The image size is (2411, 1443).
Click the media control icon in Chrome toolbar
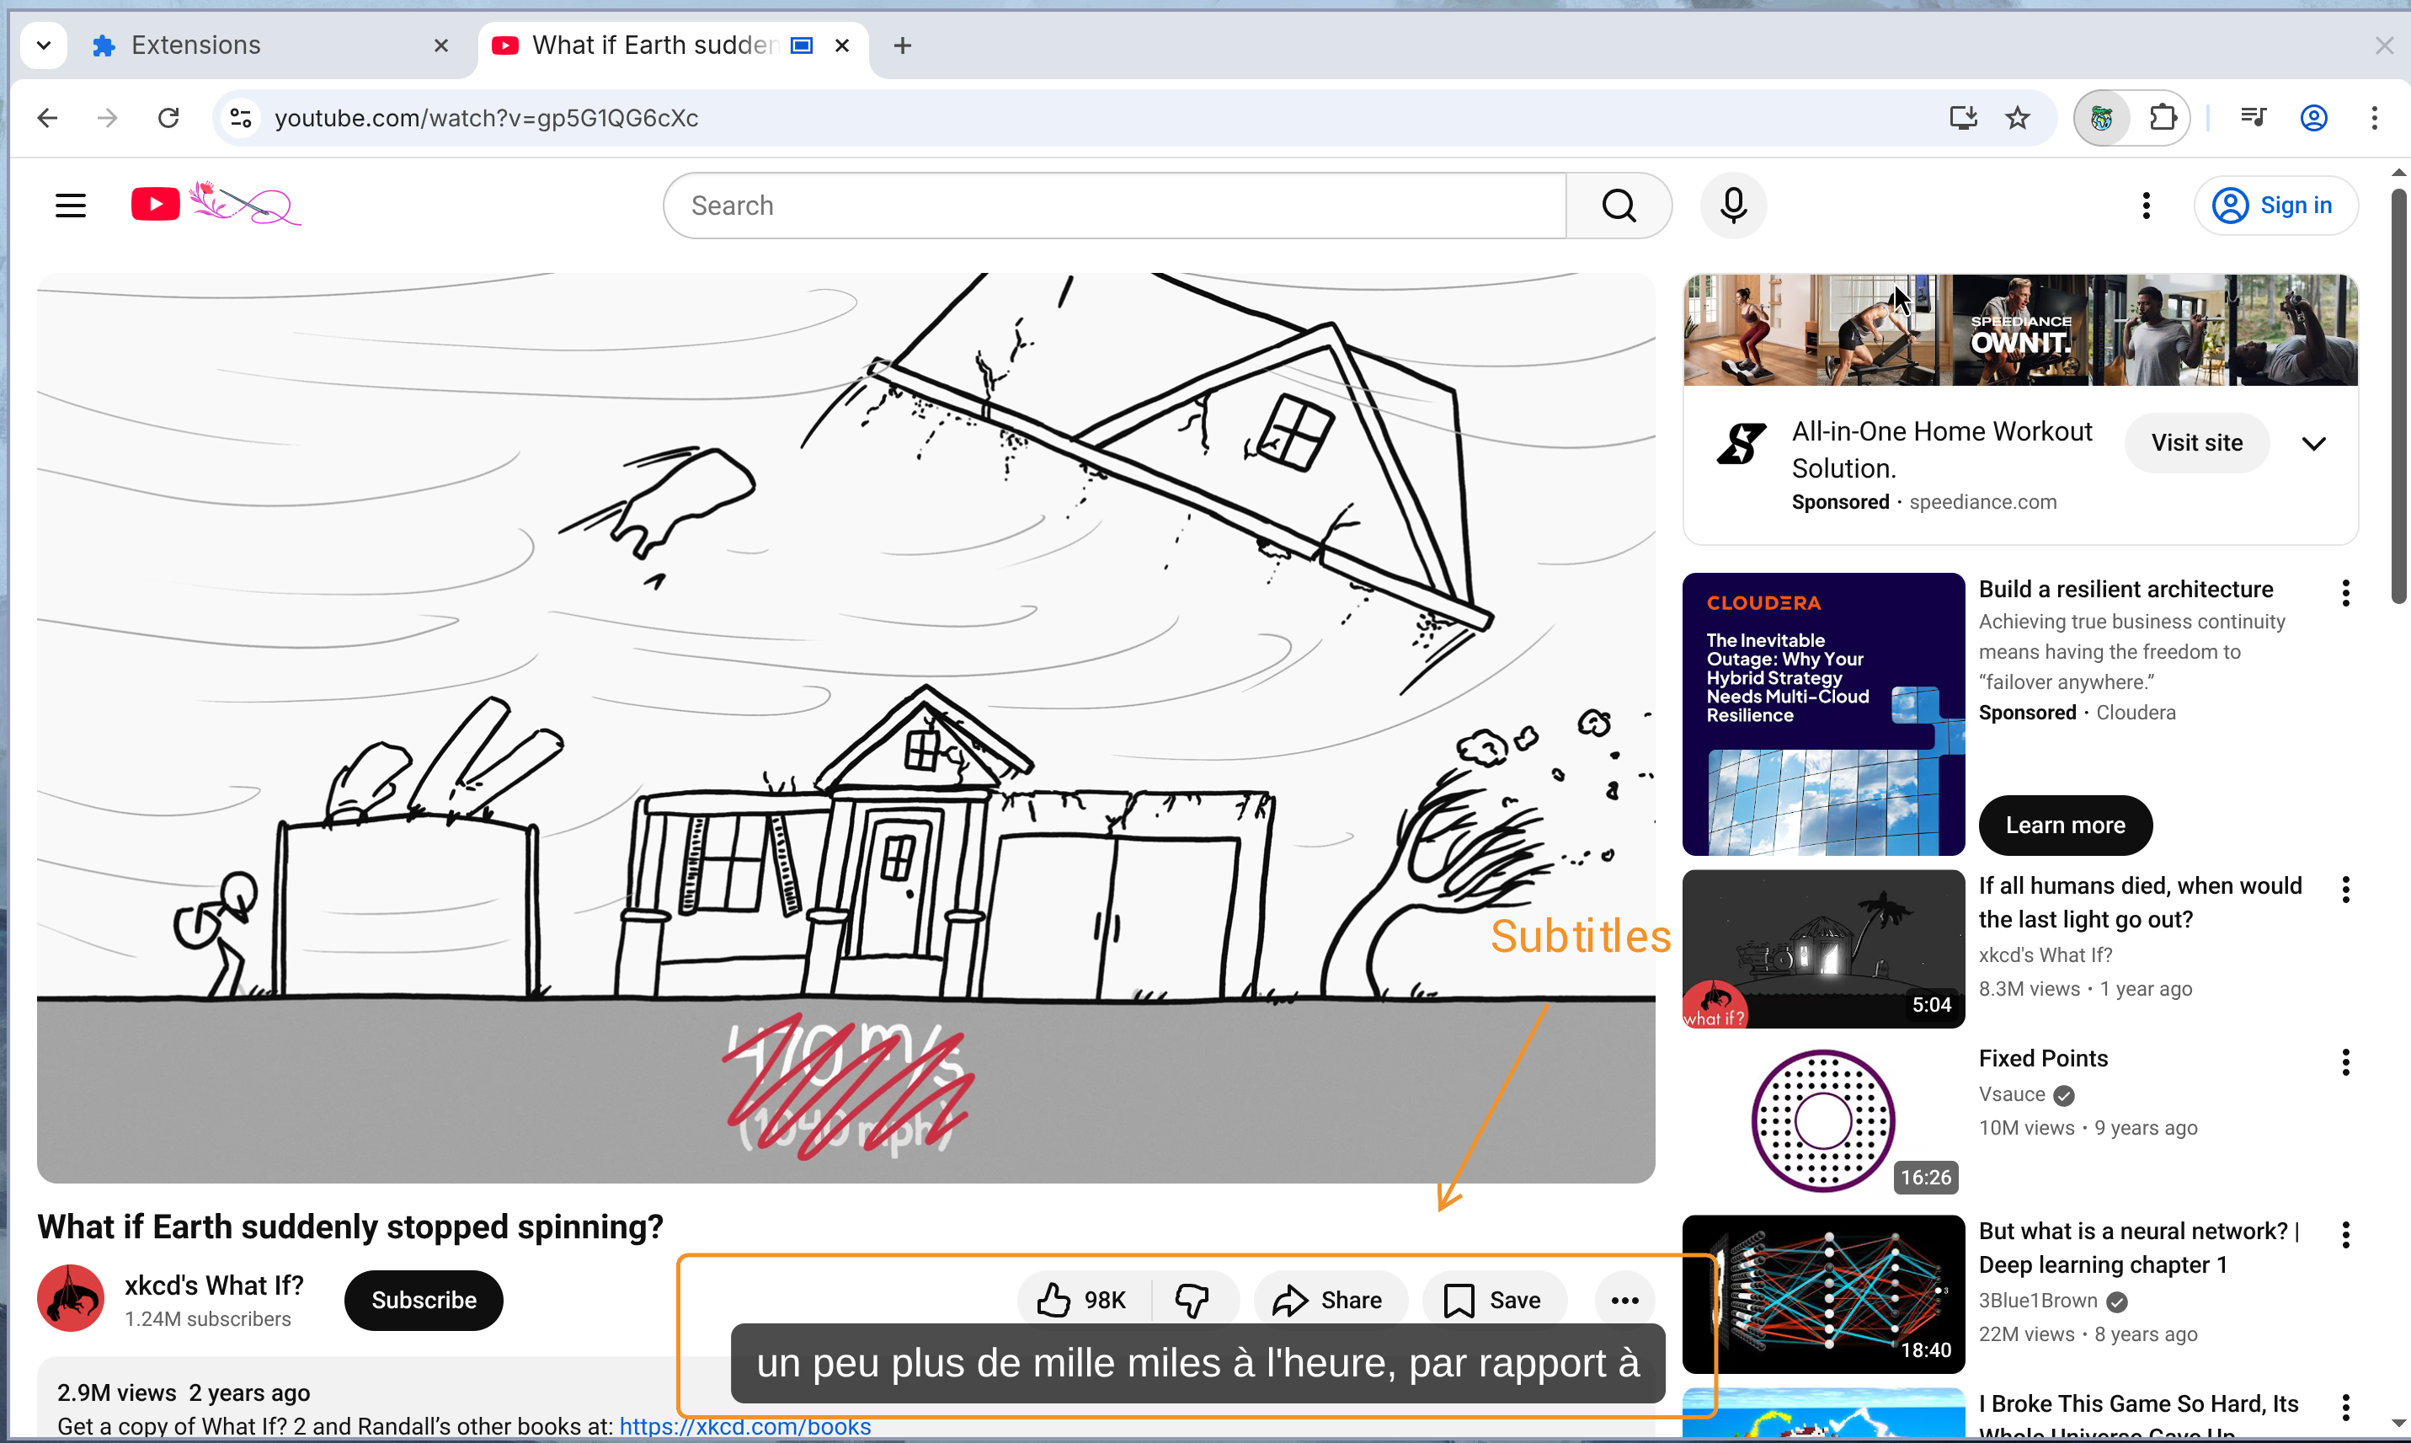[2252, 118]
